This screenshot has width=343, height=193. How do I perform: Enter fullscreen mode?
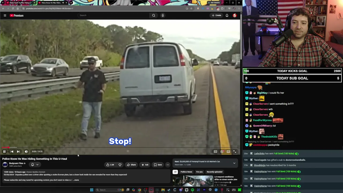click(235, 151)
